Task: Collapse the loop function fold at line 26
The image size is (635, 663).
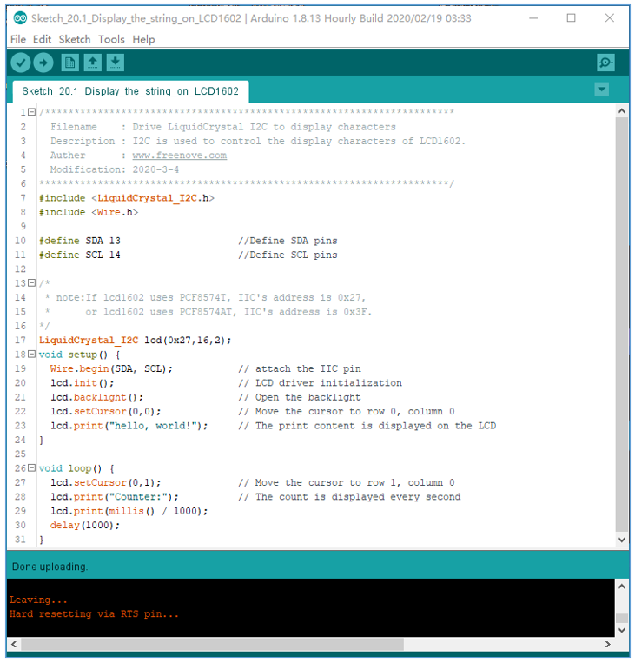Action: coord(31,468)
